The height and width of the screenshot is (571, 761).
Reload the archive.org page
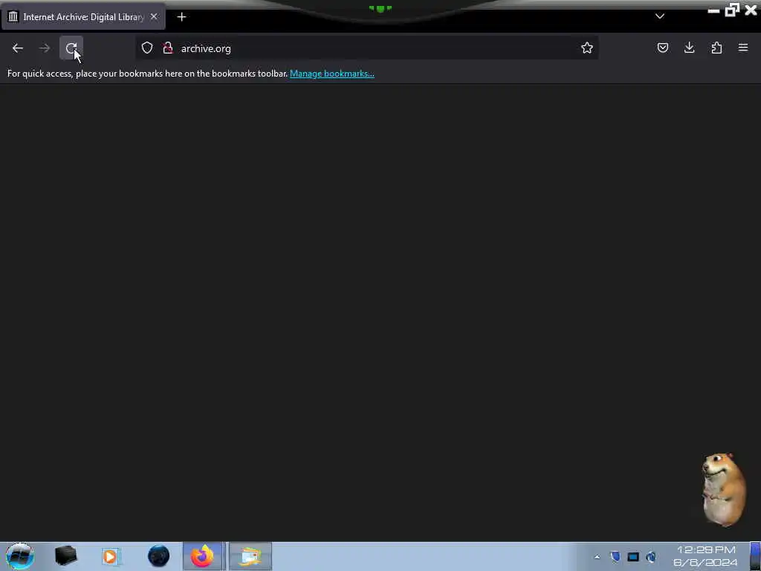pyautogui.click(x=71, y=48)
